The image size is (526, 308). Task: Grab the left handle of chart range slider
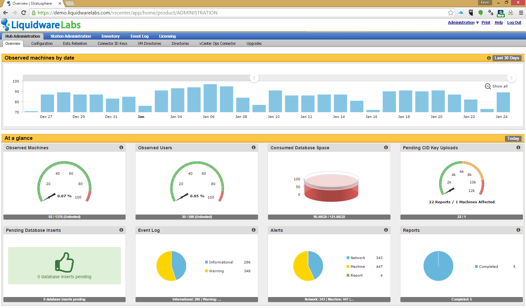pyautogui.click(x=254, y=78)
